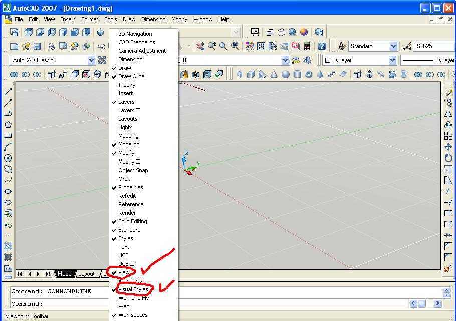The width and height of the screenshot is (456, 321).
Task: Click the Plot printer icon
Action: point(52,46)
